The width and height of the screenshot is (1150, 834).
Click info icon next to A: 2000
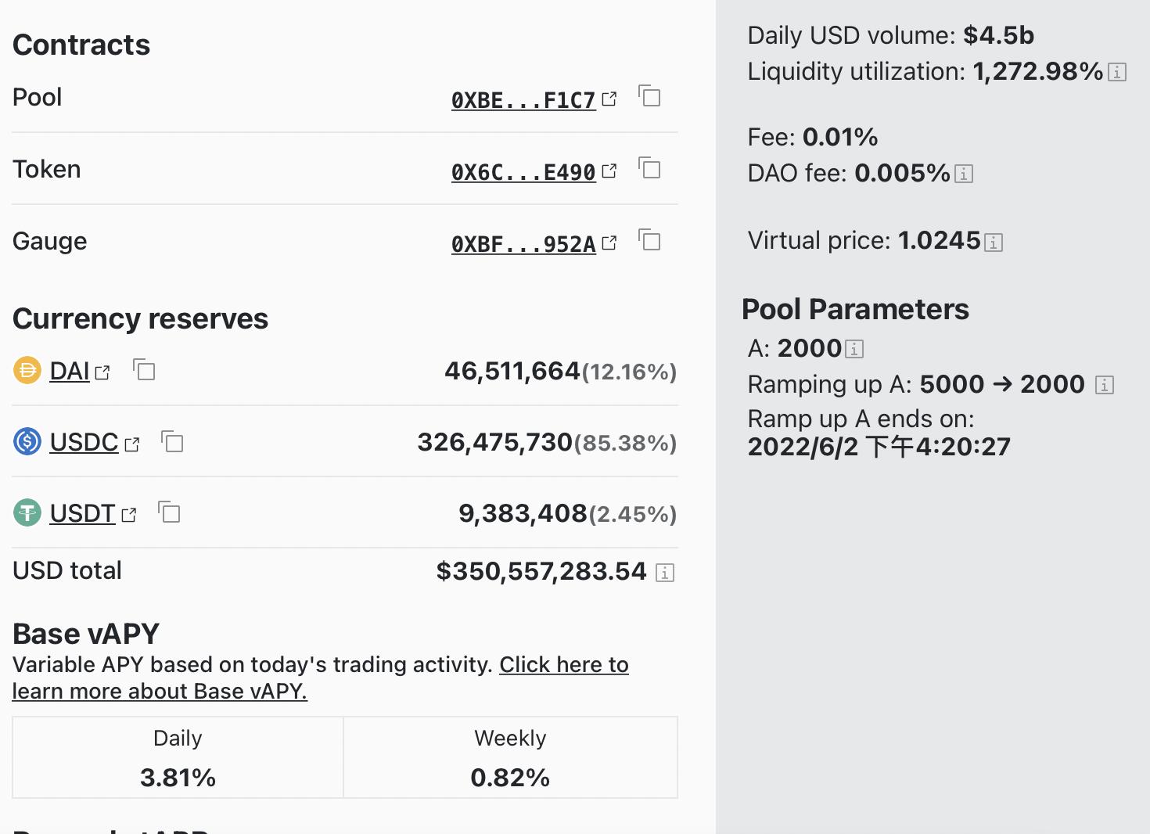coord(854,349)
